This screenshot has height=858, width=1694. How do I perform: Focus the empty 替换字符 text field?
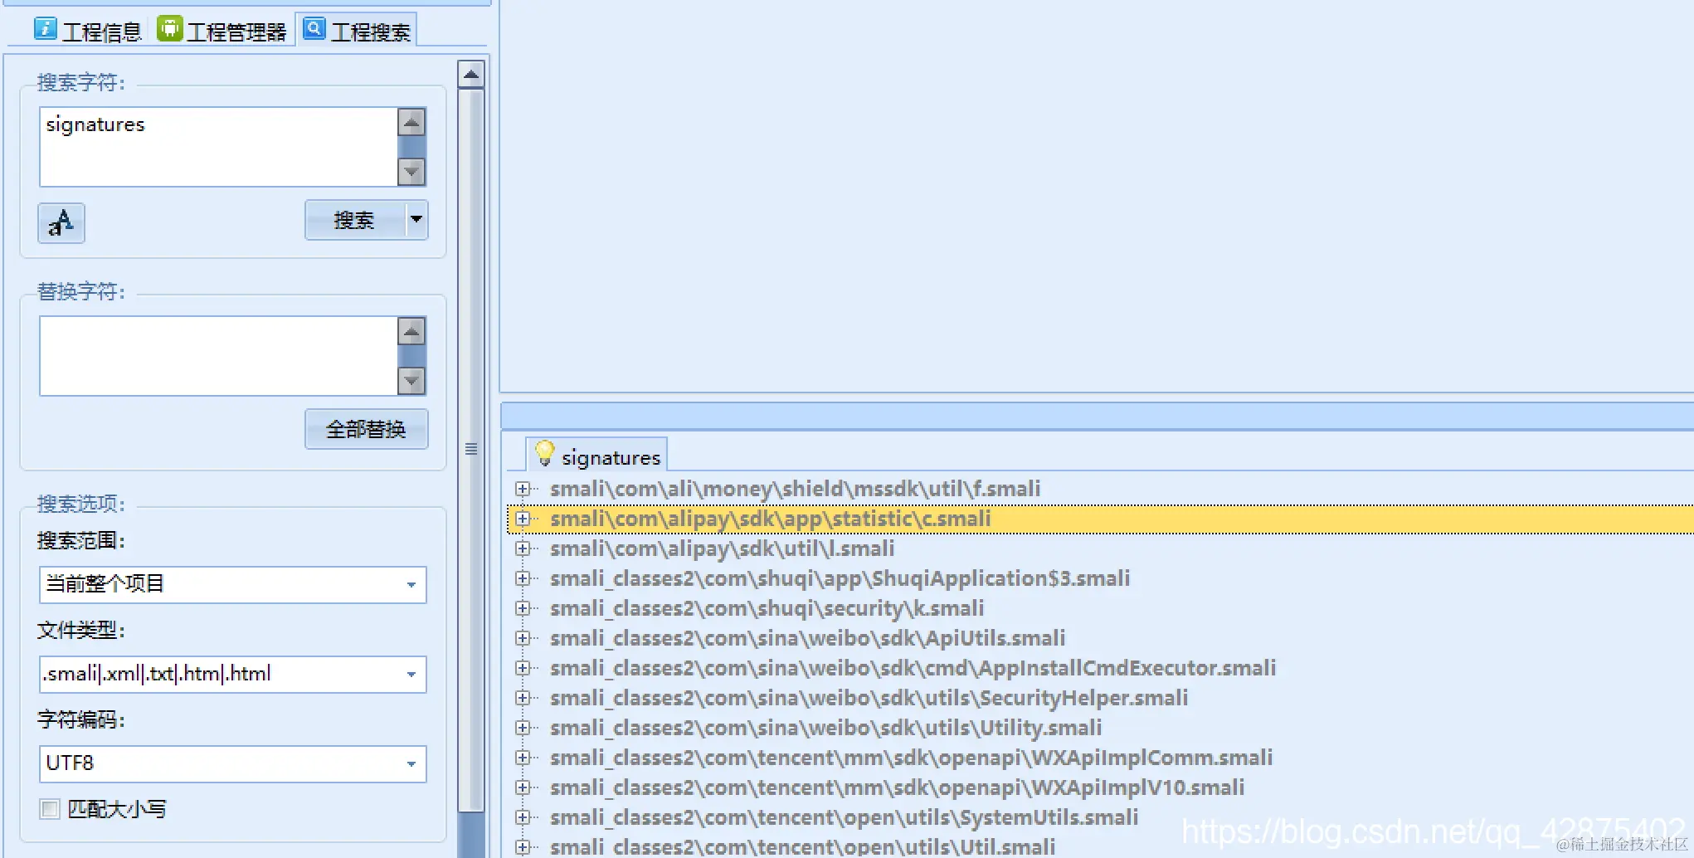coord(219,355)
